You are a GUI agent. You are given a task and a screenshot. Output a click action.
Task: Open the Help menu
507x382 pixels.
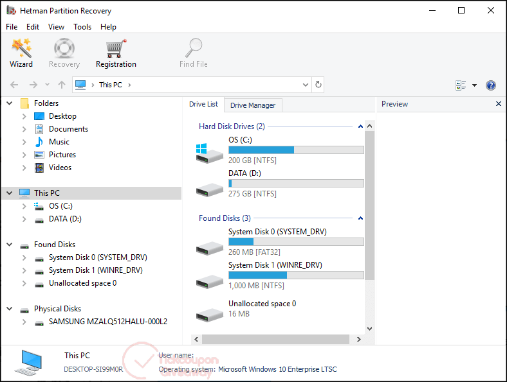pos(108,27)
